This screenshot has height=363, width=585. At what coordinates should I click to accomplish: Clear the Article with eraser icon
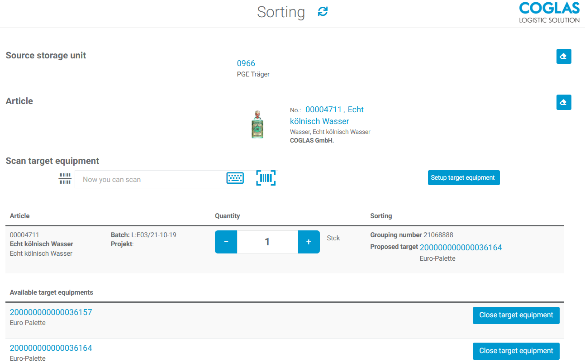(564, 102)
